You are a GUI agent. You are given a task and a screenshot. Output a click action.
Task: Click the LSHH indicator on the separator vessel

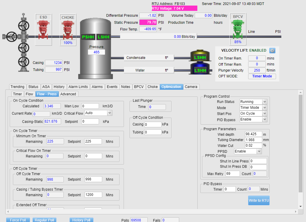tap(104, 37)
